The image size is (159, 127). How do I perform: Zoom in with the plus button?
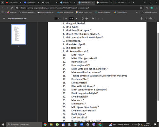76,18
